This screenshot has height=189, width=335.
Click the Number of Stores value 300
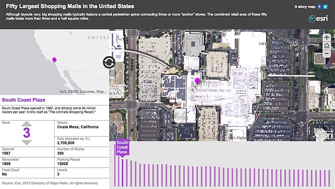tap(60, 153)
